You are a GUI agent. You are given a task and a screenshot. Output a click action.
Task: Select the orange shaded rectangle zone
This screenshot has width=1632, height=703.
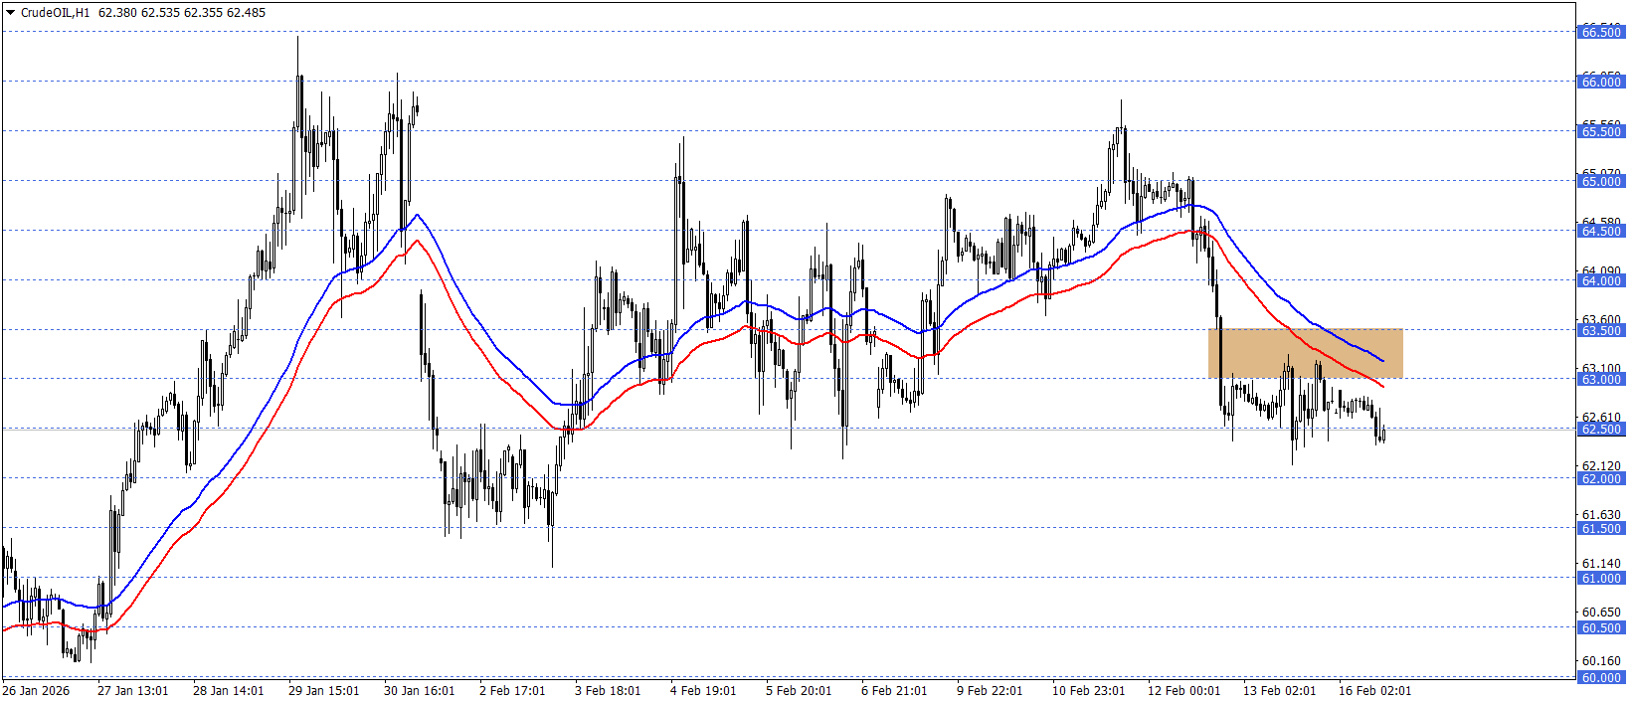pyautogui.click(x=1305, y=352)
